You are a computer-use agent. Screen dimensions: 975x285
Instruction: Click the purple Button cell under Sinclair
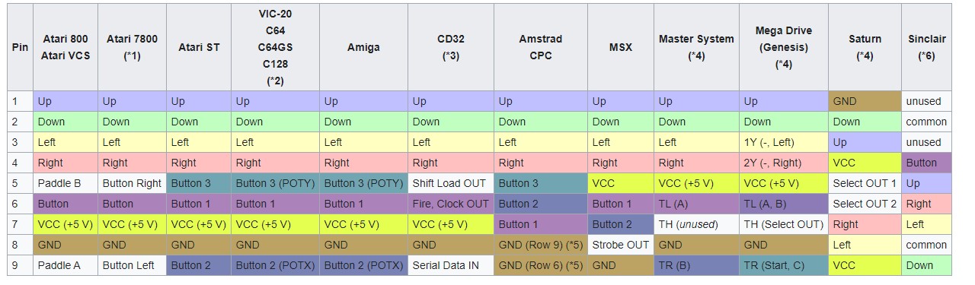[x=926, y=163]
